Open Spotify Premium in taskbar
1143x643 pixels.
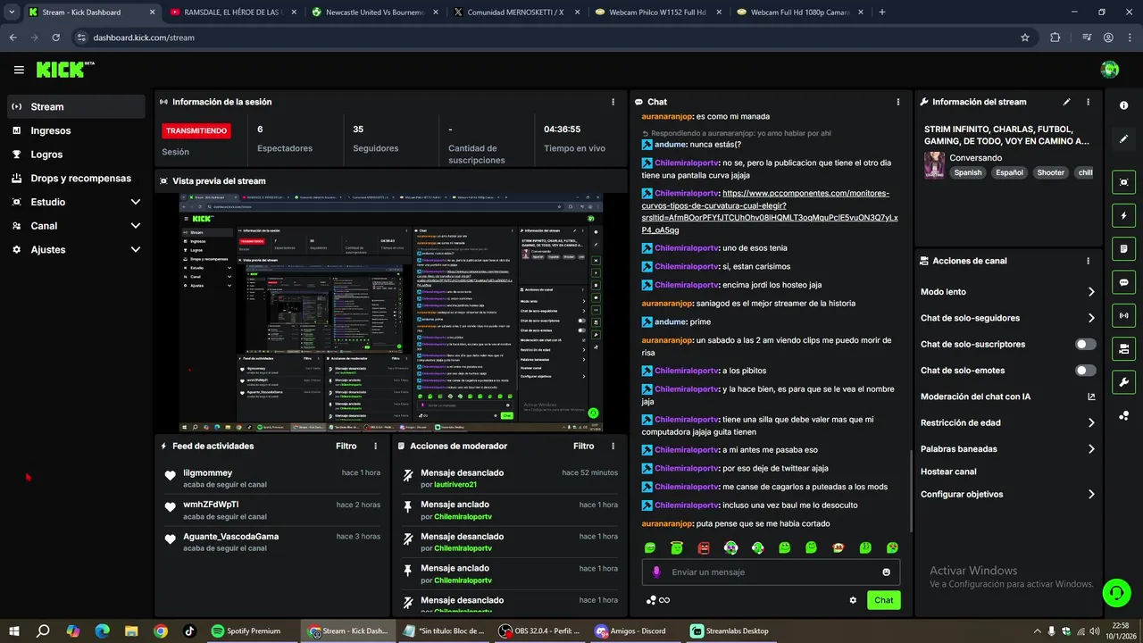click(x=246, y=630)
